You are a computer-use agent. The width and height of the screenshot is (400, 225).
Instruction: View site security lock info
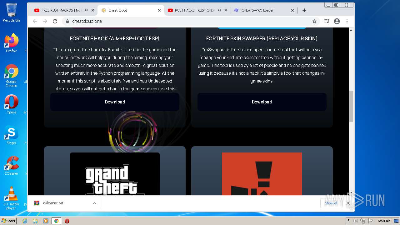point(67,21)
